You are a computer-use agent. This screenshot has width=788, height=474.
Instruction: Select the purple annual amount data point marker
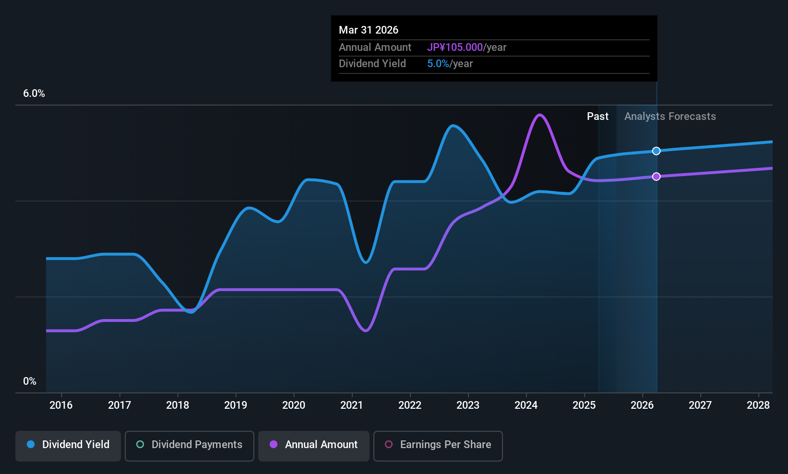(657, 177)
